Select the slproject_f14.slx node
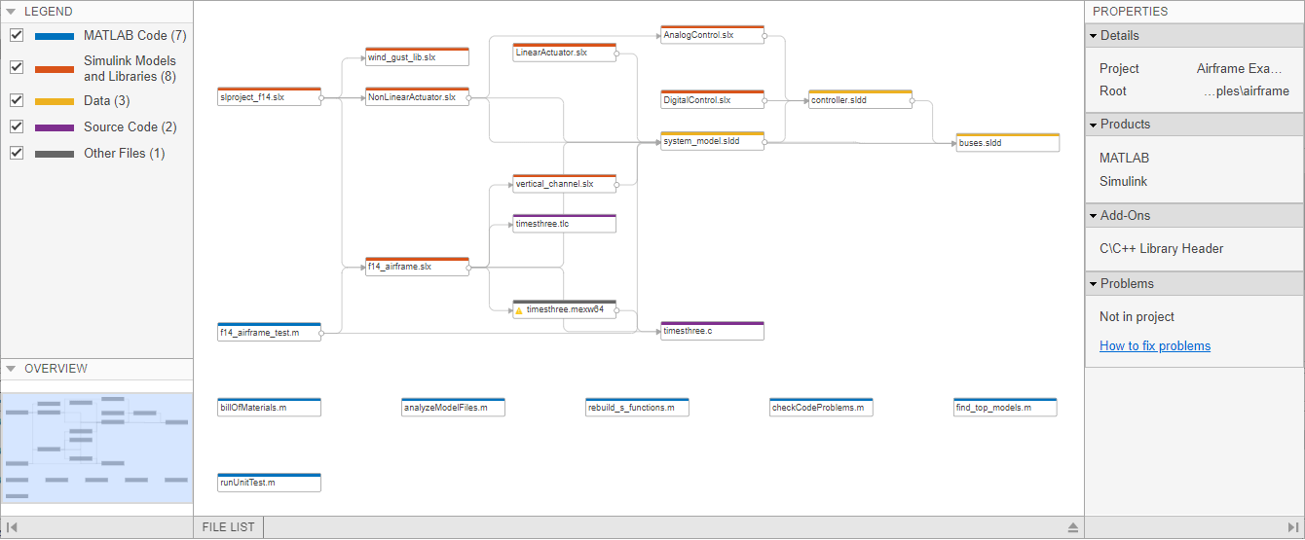The height and width of the screenshot is (540, 1305). [x=269, y=96]
